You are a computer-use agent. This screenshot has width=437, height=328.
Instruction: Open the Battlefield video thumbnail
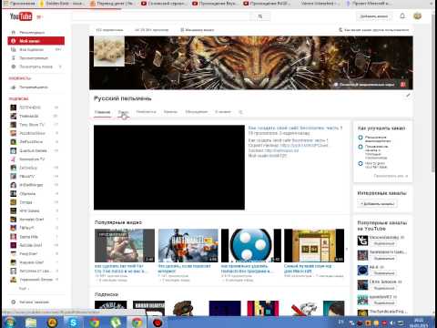point(188,245)
